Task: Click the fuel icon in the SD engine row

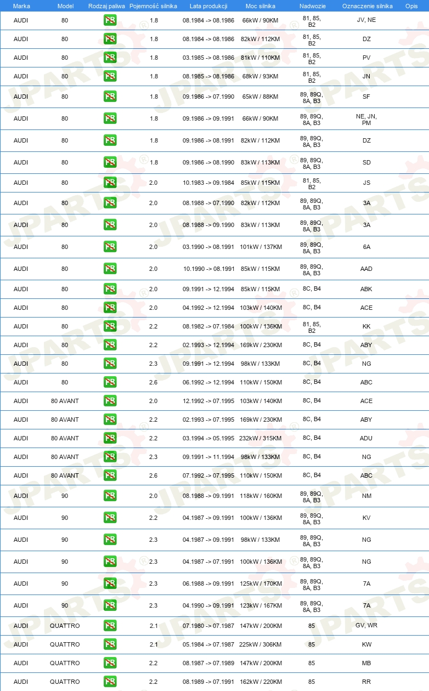Action: coord(110,162)
